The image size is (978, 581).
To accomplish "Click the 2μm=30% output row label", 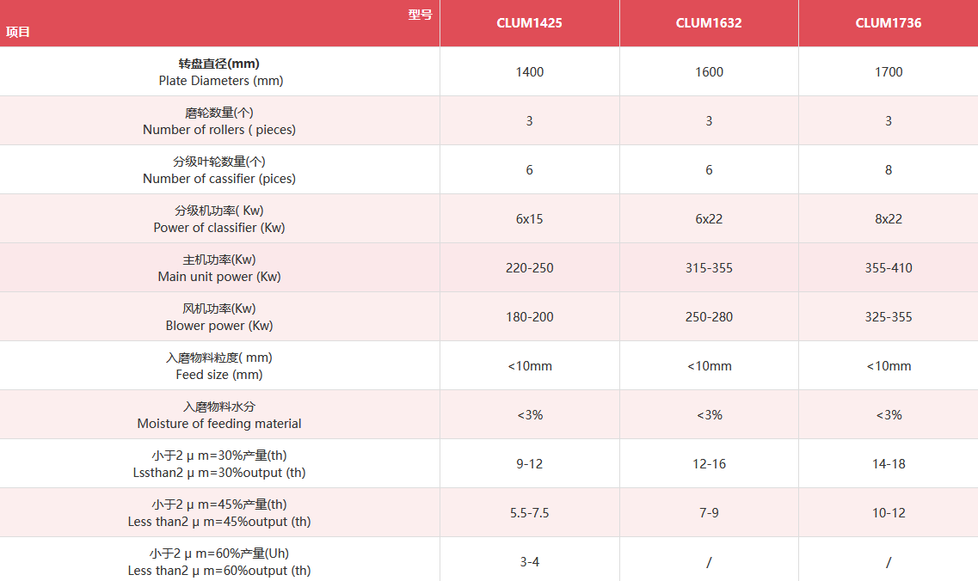I will 219,464.
